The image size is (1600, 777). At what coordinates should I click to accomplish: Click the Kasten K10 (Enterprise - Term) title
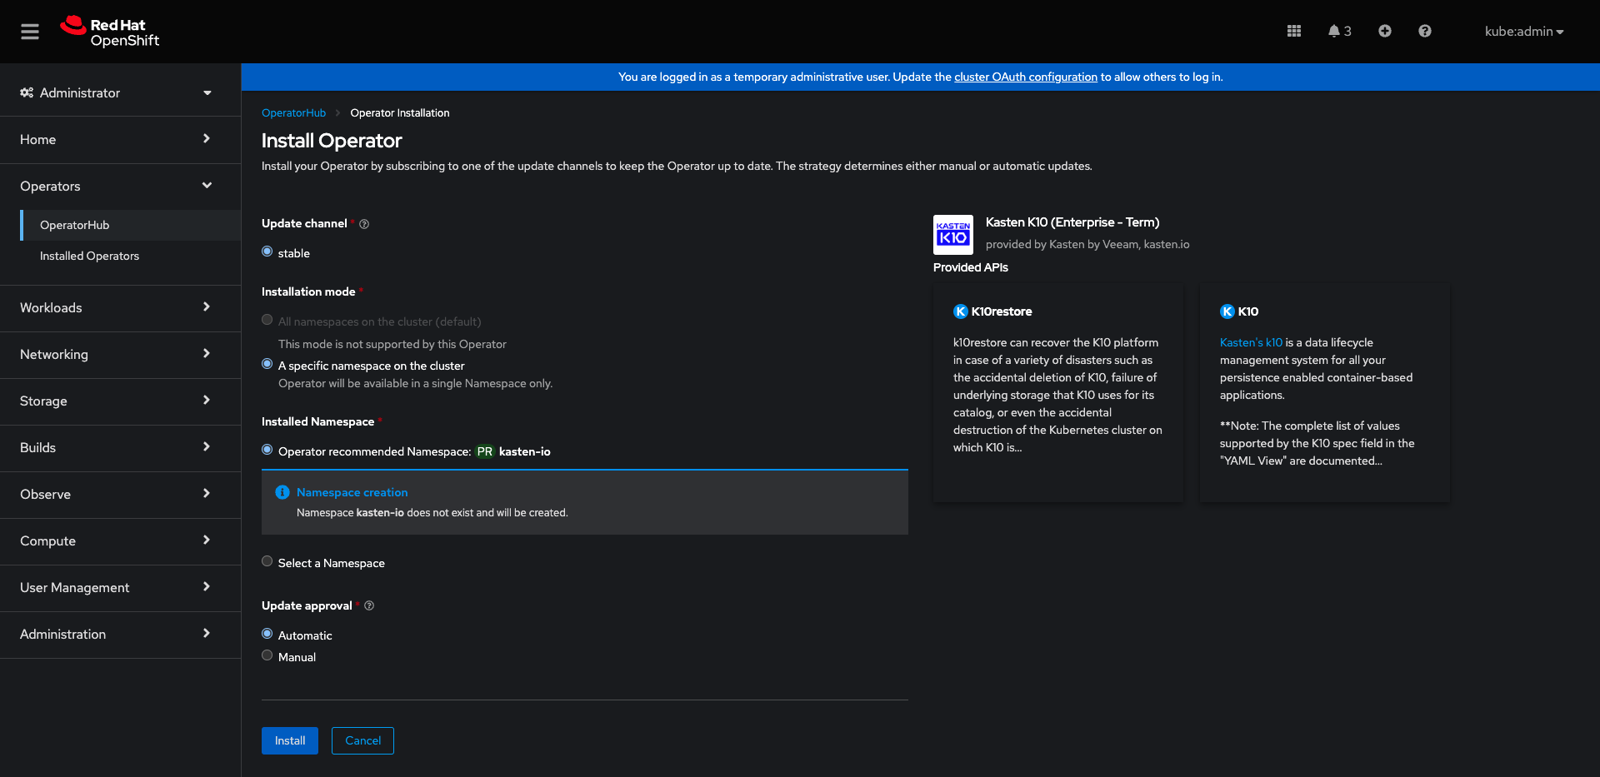pyautogui.click(x=1072, y=222)
